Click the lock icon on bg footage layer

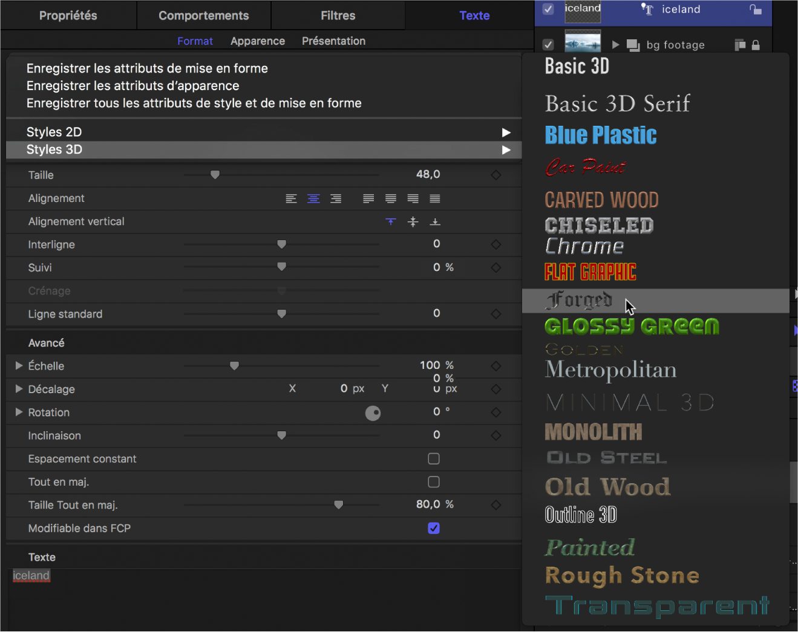pyautogui.click(x=756, y=45)
